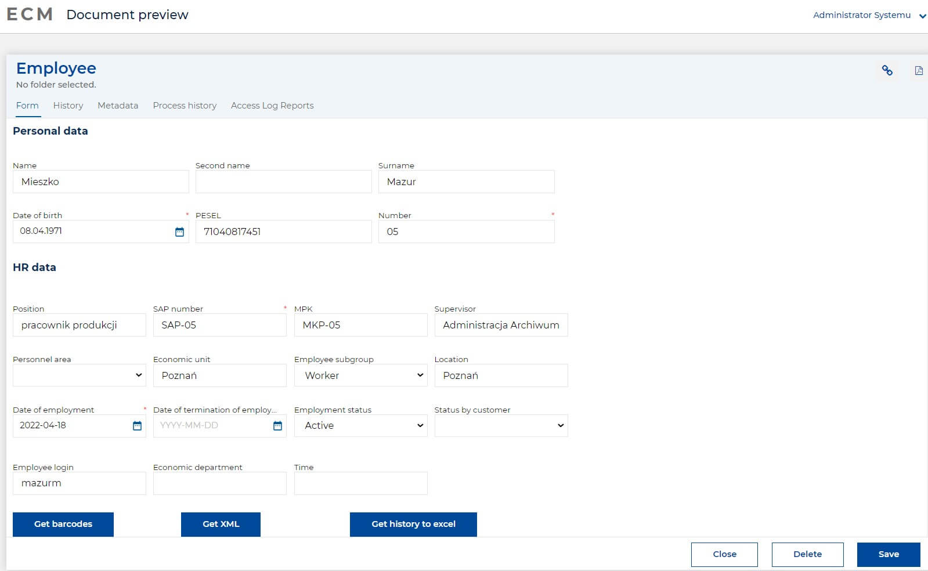928x571 pixels.
Task: Open Employee subgroup dropdown showing Worker
Action: [360, 375]
